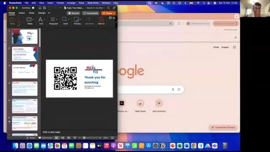This screenshot has height=152, width=270.
Task: Switch to Normal view in status bar
Action: coord(57,138)
